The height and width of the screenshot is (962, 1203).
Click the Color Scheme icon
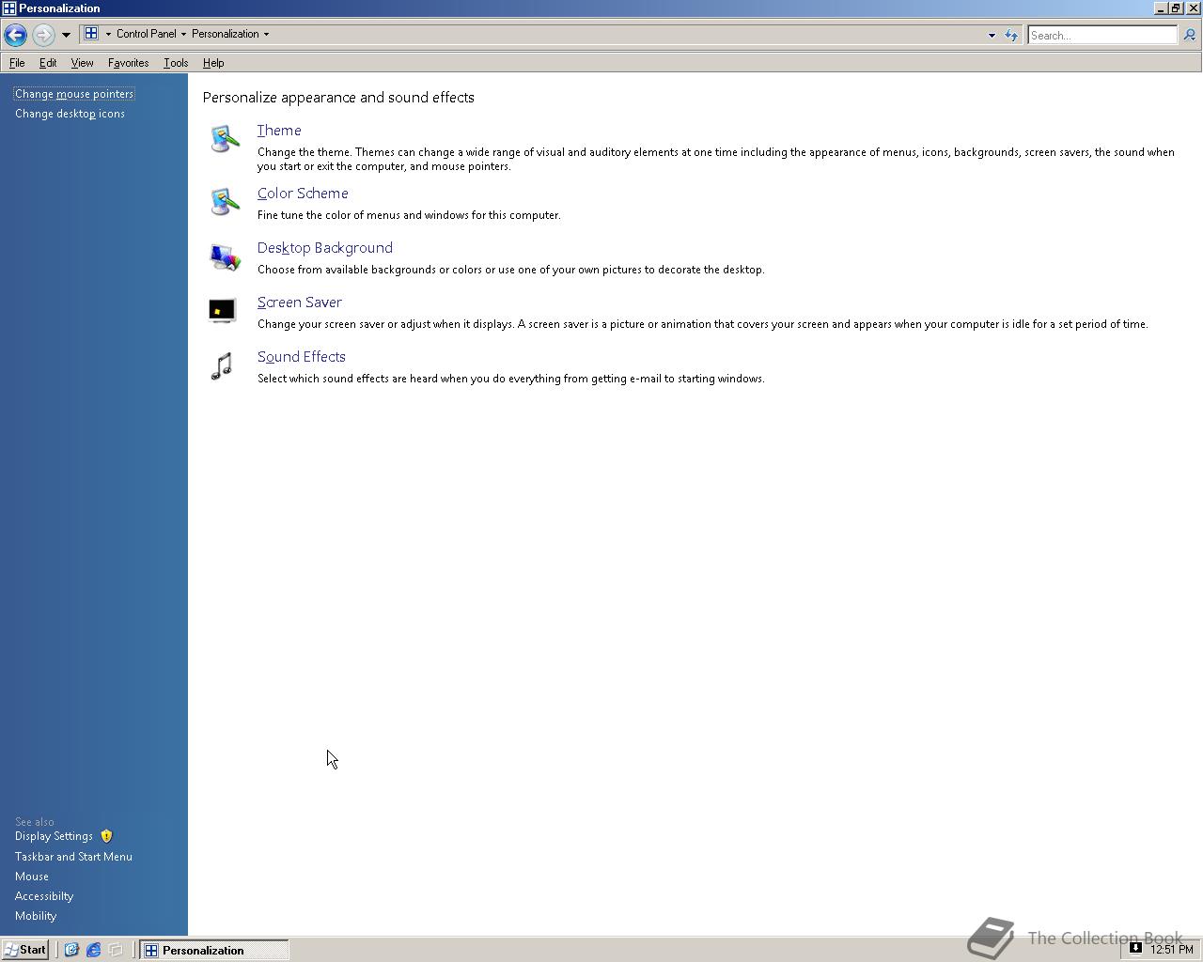pyautogui.click(x=224, y=201)
